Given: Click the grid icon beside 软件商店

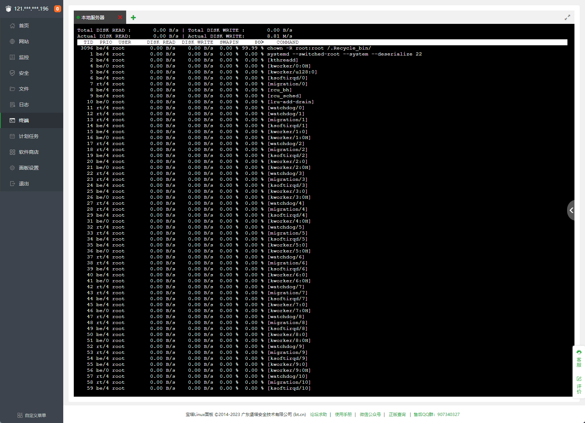Looking at the screenshot, I should (12, 152).
